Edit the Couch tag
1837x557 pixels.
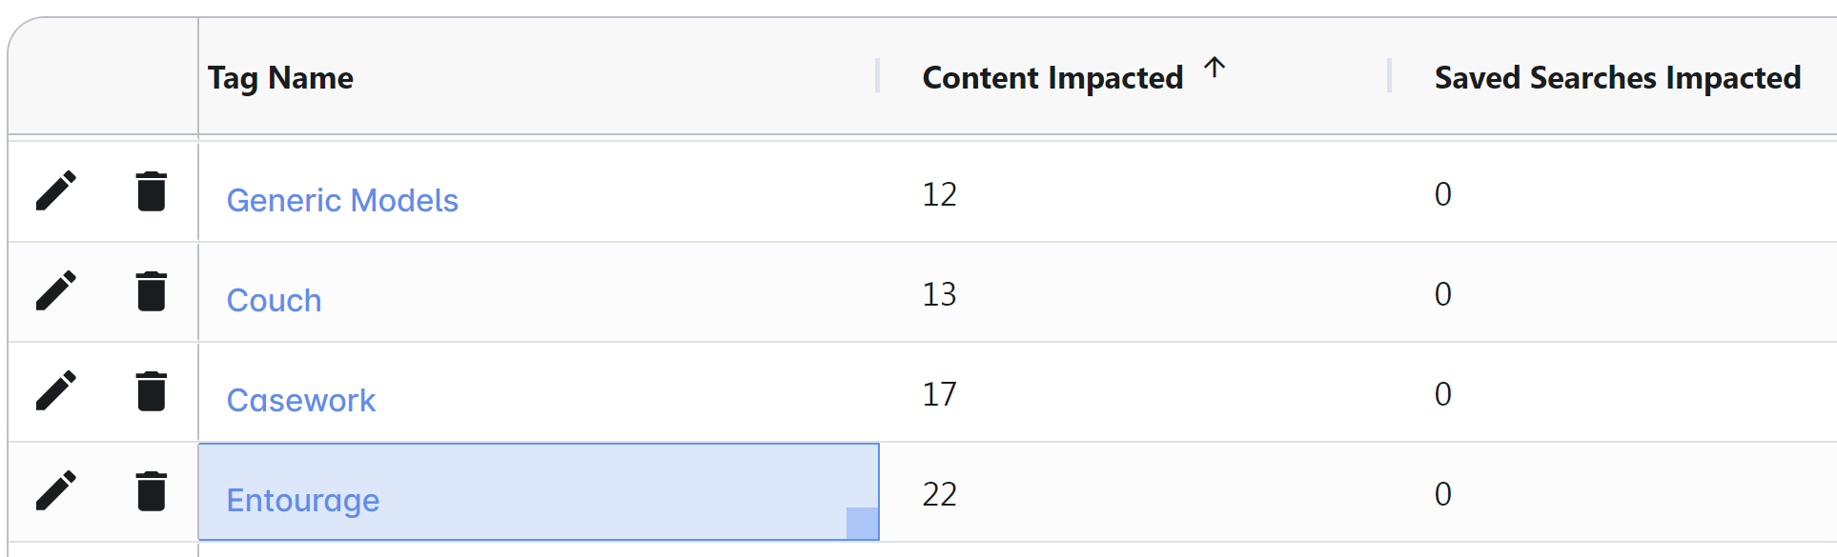click(56, 290)
